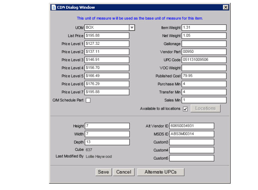Focus the empty Custom3 field
Image resolution: width=258 pixels, height=190 pixels.
pos(191,142)
